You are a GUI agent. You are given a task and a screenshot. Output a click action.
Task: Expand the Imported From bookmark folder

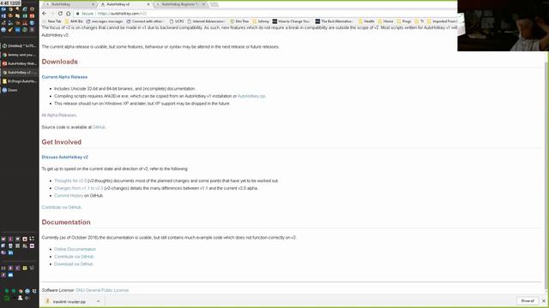tap(442, 21)
